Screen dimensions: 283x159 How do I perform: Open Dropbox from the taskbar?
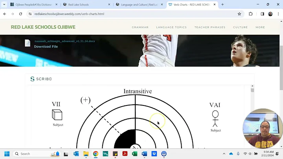click(154, 154)
